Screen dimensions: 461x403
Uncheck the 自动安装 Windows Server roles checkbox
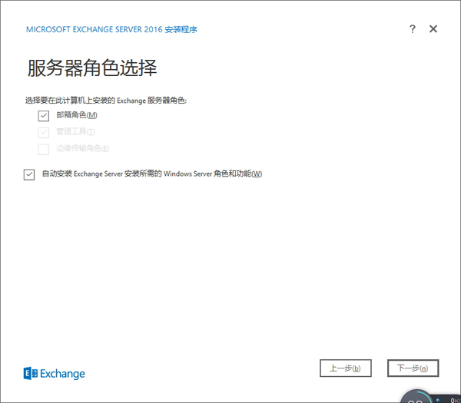[x=29, y=174]
